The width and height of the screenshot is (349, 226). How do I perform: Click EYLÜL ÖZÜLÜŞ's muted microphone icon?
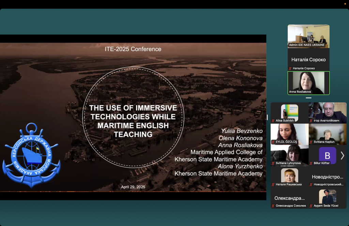click(x=273, y=142)
